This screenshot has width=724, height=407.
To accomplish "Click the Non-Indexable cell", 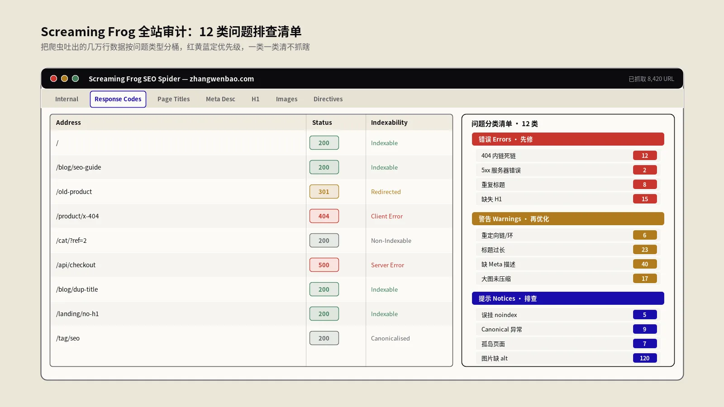I will click(x=391, y=241).
